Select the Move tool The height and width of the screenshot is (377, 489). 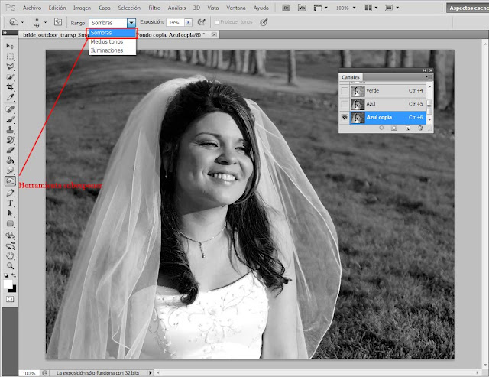coord(10,46)
